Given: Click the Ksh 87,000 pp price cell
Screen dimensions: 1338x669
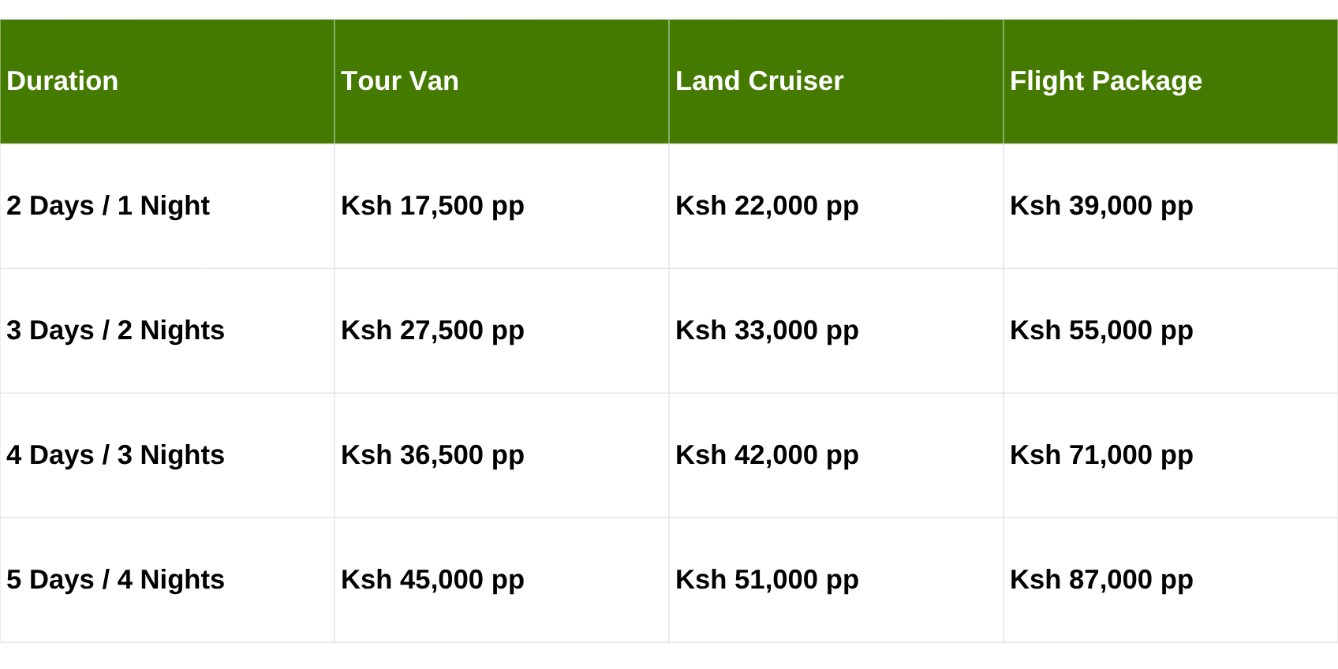Looking at the screenshot, I should [x=1101, y=580].
